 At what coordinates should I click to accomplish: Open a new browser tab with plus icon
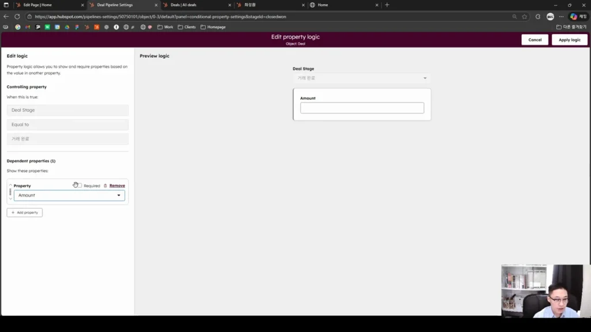(387, 5)
